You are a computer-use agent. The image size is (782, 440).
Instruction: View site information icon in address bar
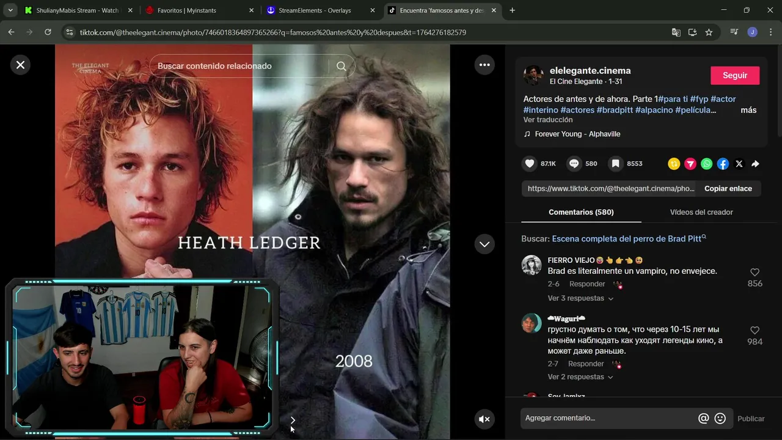click(x=69, y=32)
